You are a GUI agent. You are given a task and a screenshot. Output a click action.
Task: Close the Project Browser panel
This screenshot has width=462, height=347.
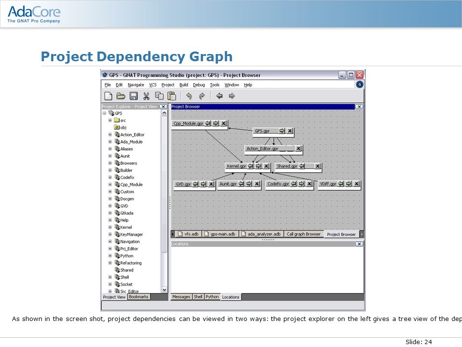click(x=359, y=107)
